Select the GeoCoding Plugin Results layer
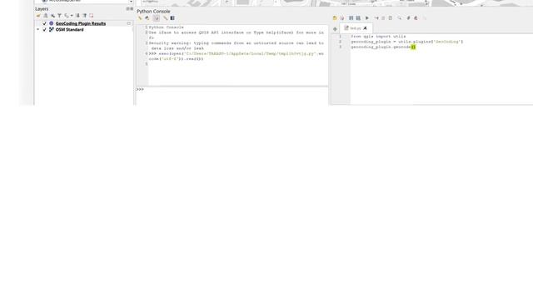Image resolution: width=533 pixels, height=300 pixels. pos(81,23)
